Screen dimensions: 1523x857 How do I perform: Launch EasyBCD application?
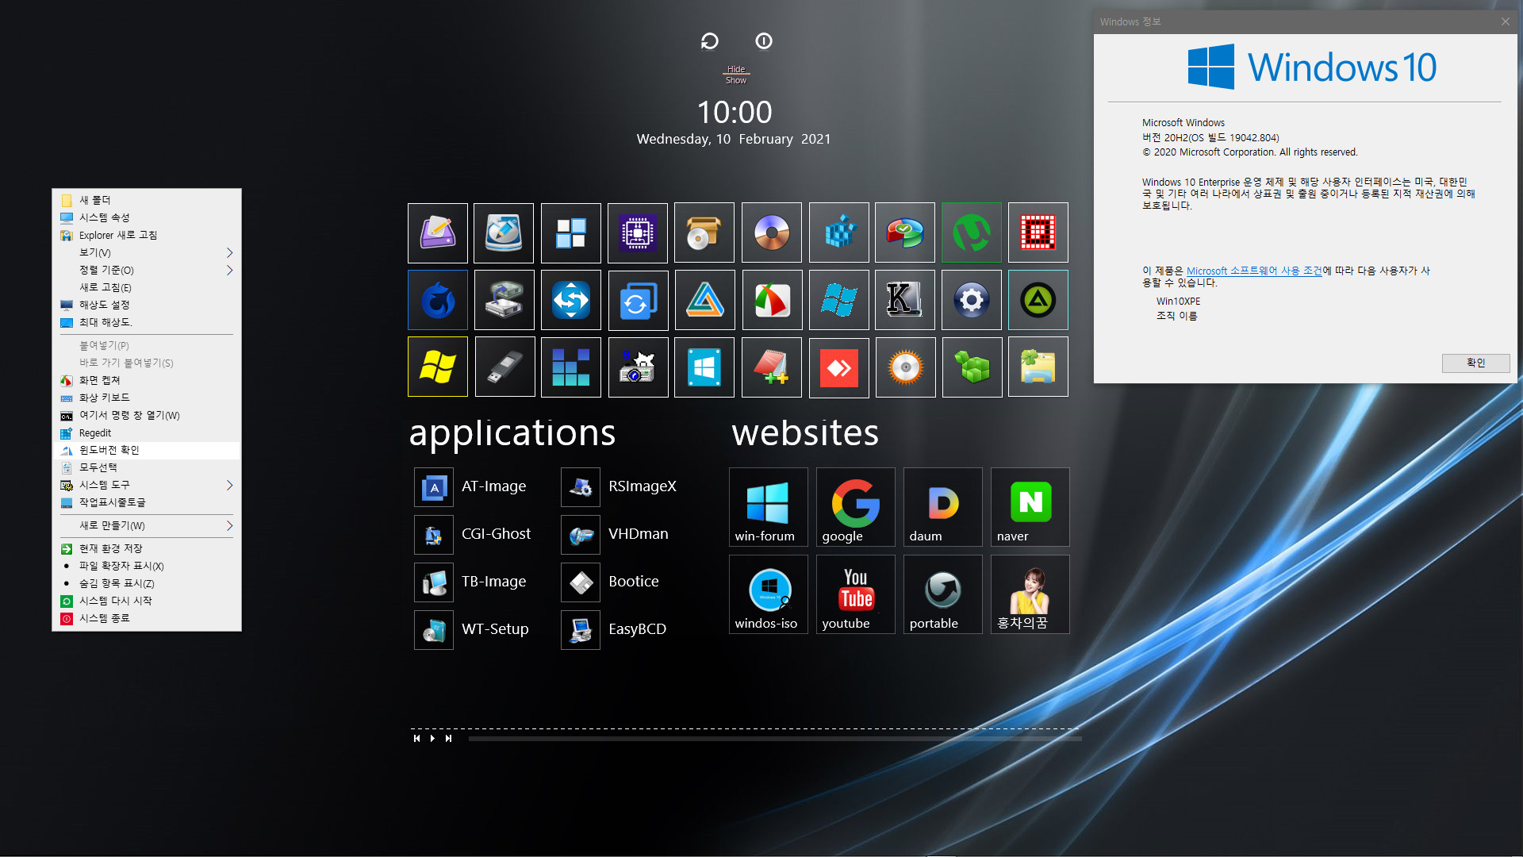[615, 629]
